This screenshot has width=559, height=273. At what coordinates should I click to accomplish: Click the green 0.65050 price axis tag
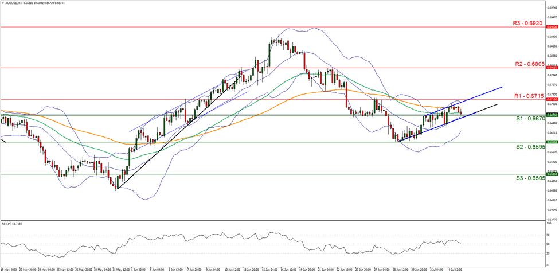[552, 174]
